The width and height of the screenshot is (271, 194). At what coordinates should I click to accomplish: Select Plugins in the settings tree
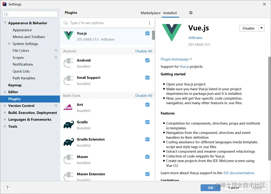tap(30, 99)
